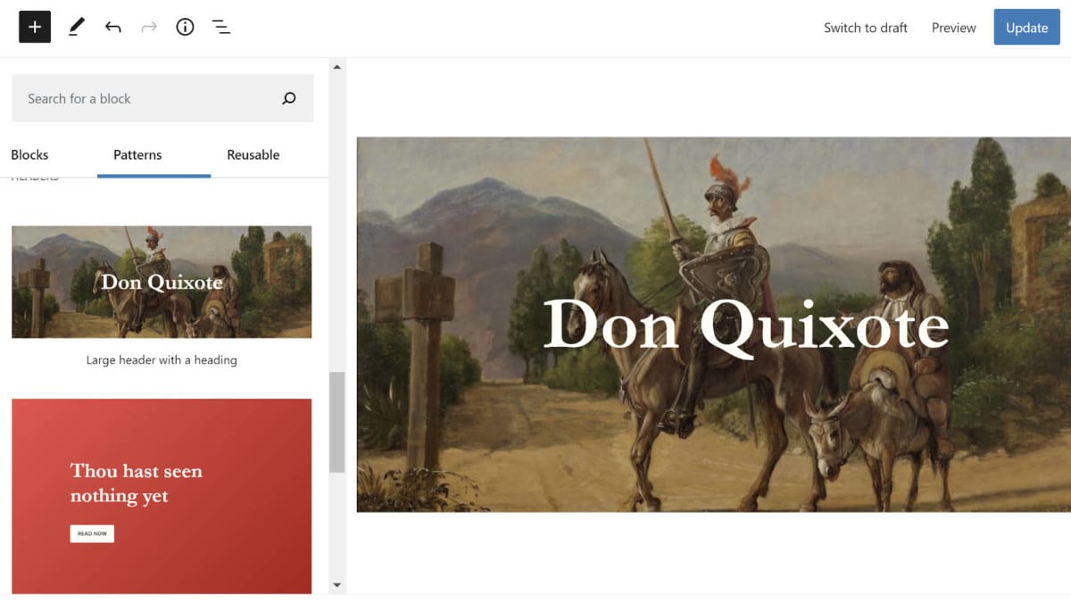Click Switch to draft
This screenshot has height=602, width=1071.
[x=865, y=28]
